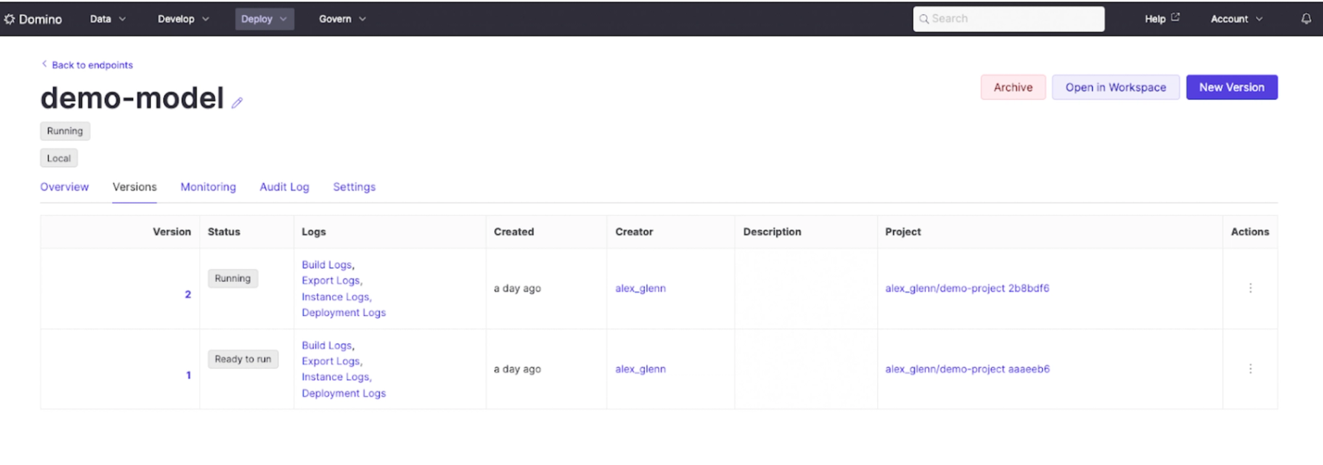Open Instance Logs for version 1

coord(336,377)
